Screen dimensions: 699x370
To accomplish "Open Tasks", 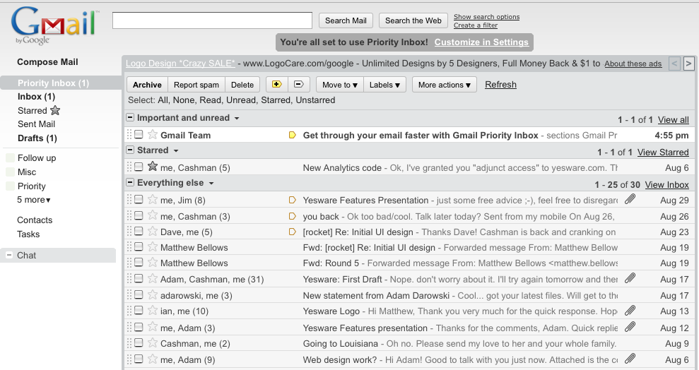I will 28,234.
